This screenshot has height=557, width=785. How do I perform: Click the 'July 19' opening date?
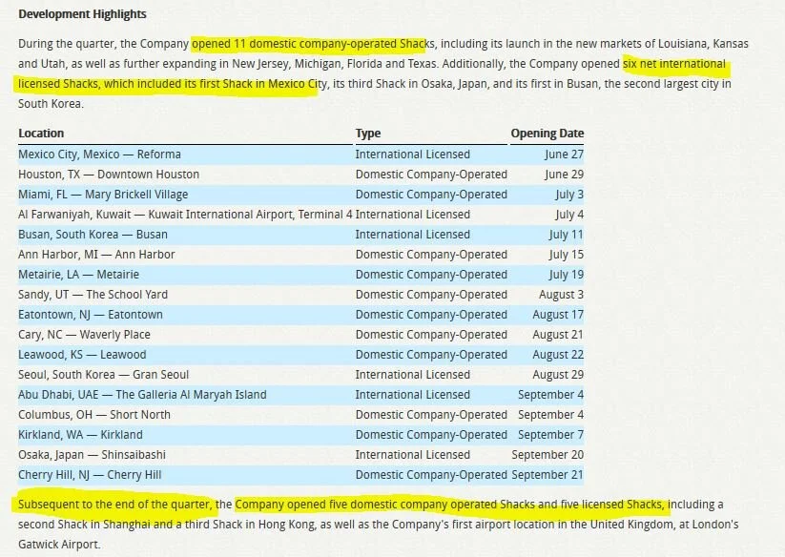coord(567,275)
